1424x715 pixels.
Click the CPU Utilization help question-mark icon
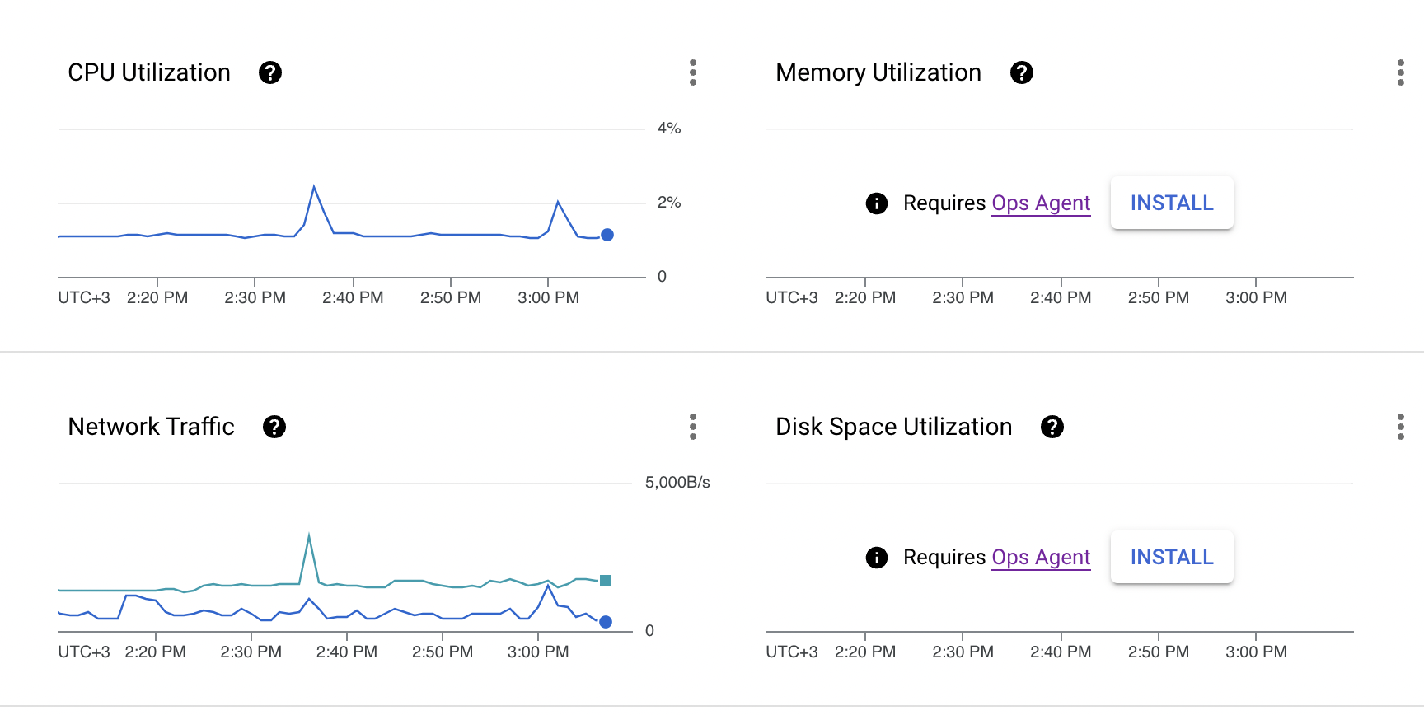pos(270,72)
